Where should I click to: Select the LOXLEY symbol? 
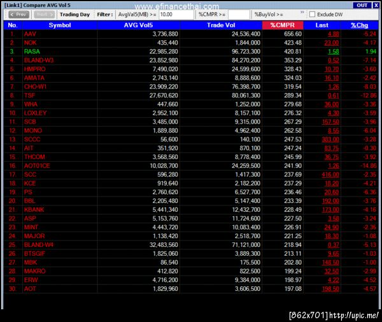[35, 113]
